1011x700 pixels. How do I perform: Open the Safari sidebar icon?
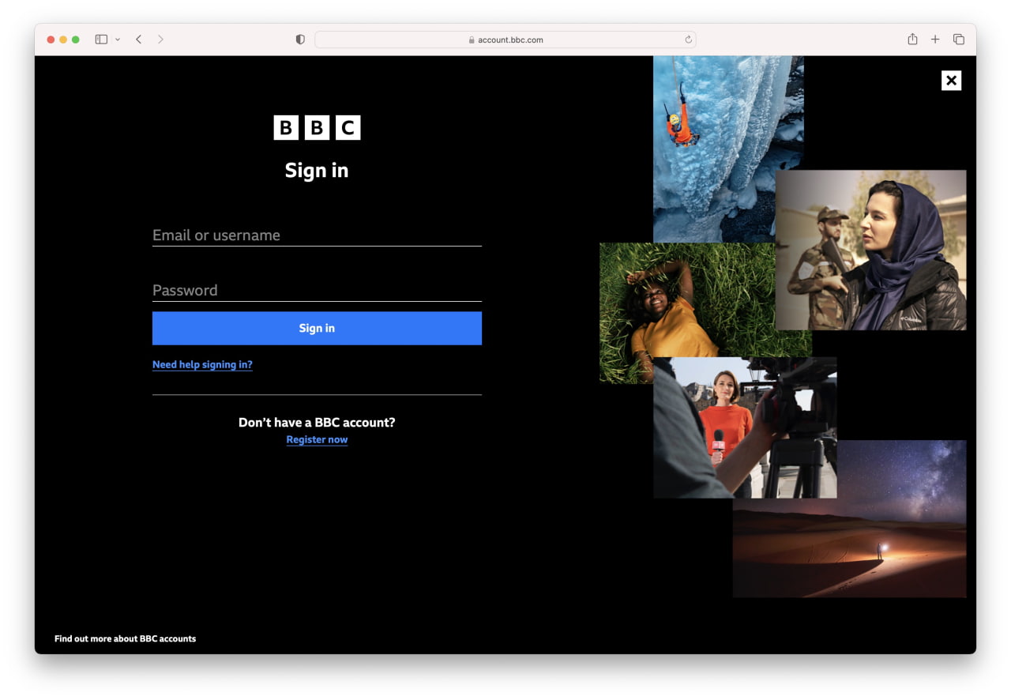[100, 39]
